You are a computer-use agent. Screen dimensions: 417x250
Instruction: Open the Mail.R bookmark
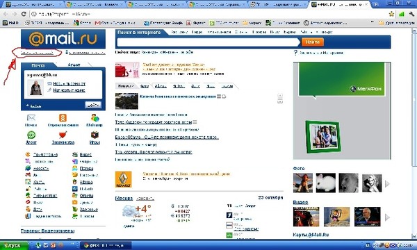point(11,23)
